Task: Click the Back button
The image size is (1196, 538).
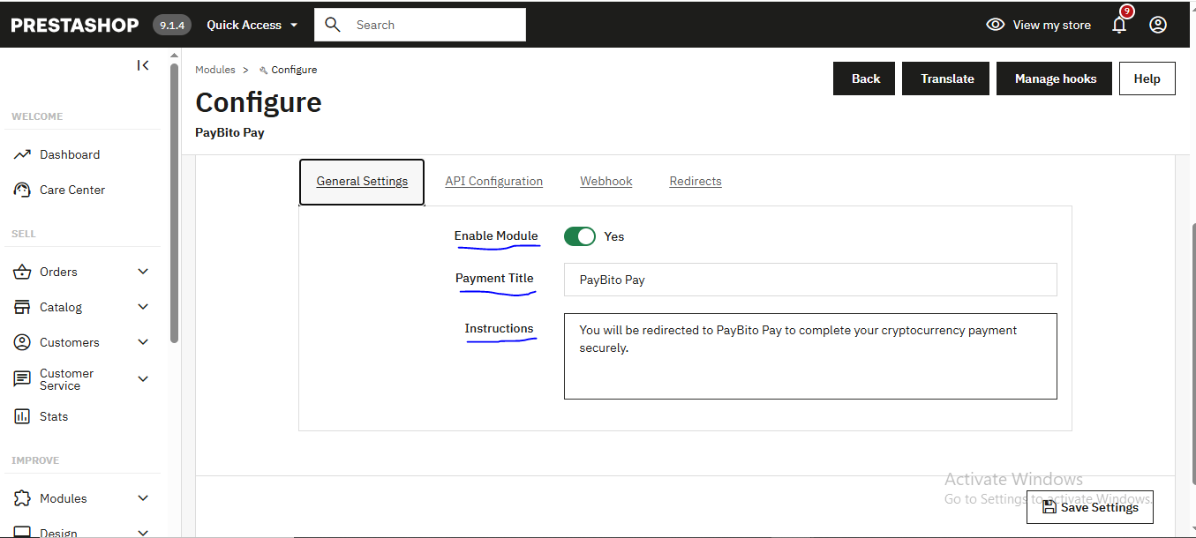Action: click(864, 78)
